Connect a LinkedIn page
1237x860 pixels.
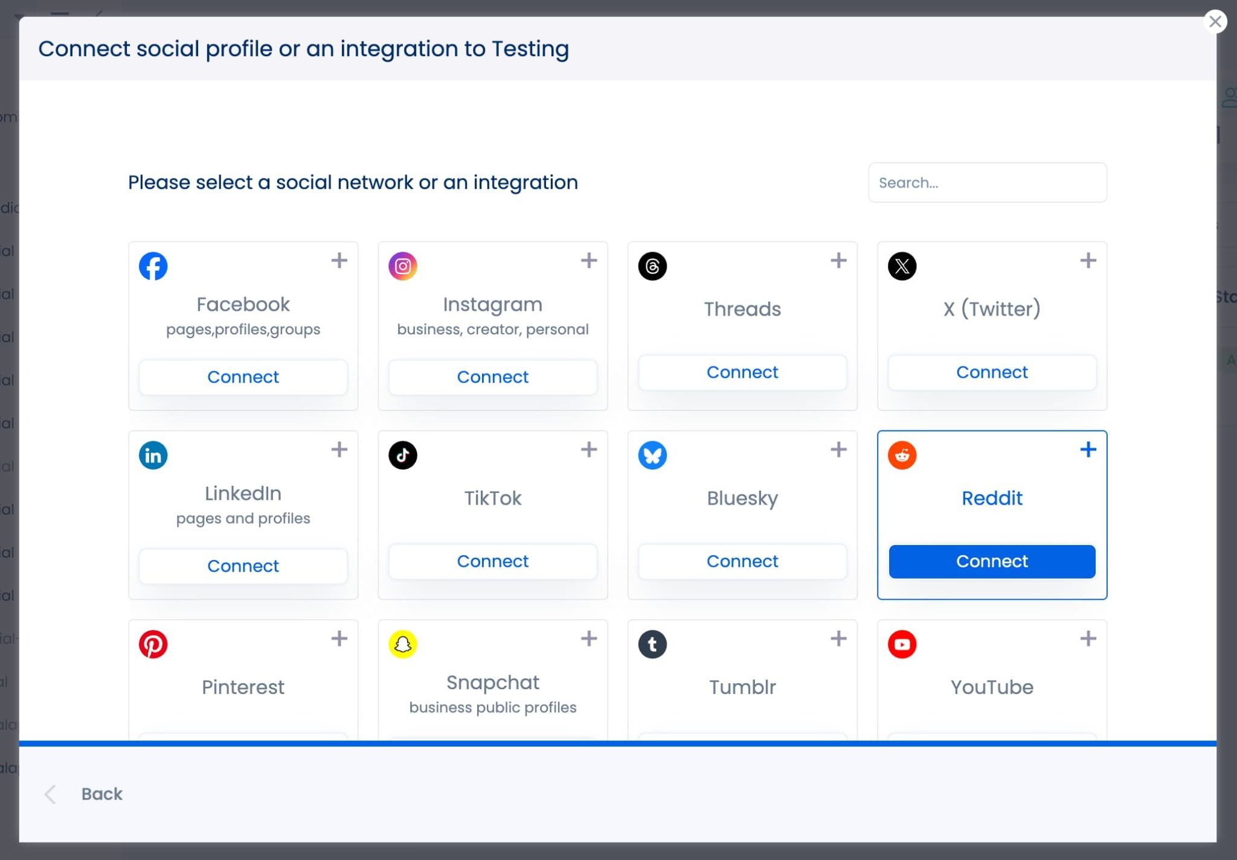243,565
